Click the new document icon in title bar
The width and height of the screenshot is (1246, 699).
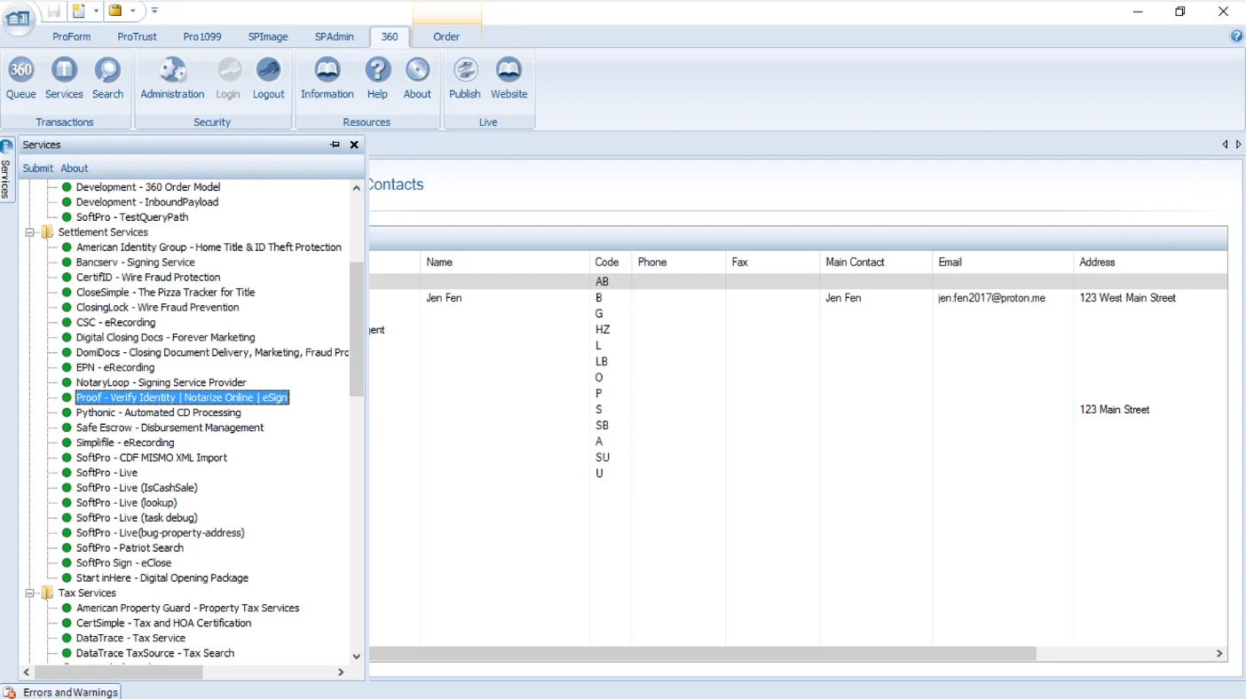(x=79, y=12)
